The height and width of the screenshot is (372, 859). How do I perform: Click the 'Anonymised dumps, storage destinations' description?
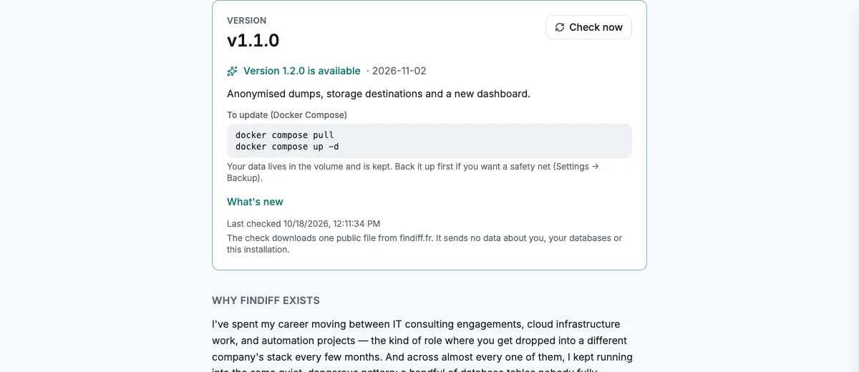[379, 94]
